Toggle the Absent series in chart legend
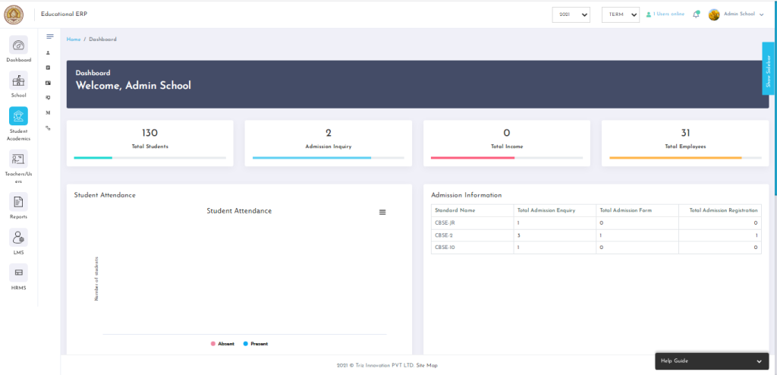This screenshot has height=375, width=777. click(222, 344)
